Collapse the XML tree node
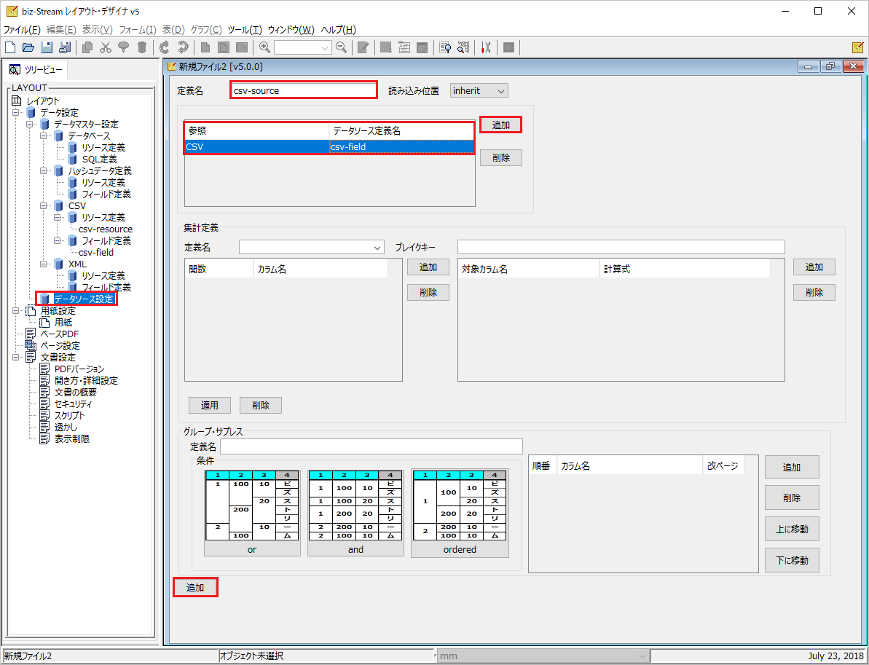Image resolution: width=869 pixels, height=665 pixels. click(44, 264)
